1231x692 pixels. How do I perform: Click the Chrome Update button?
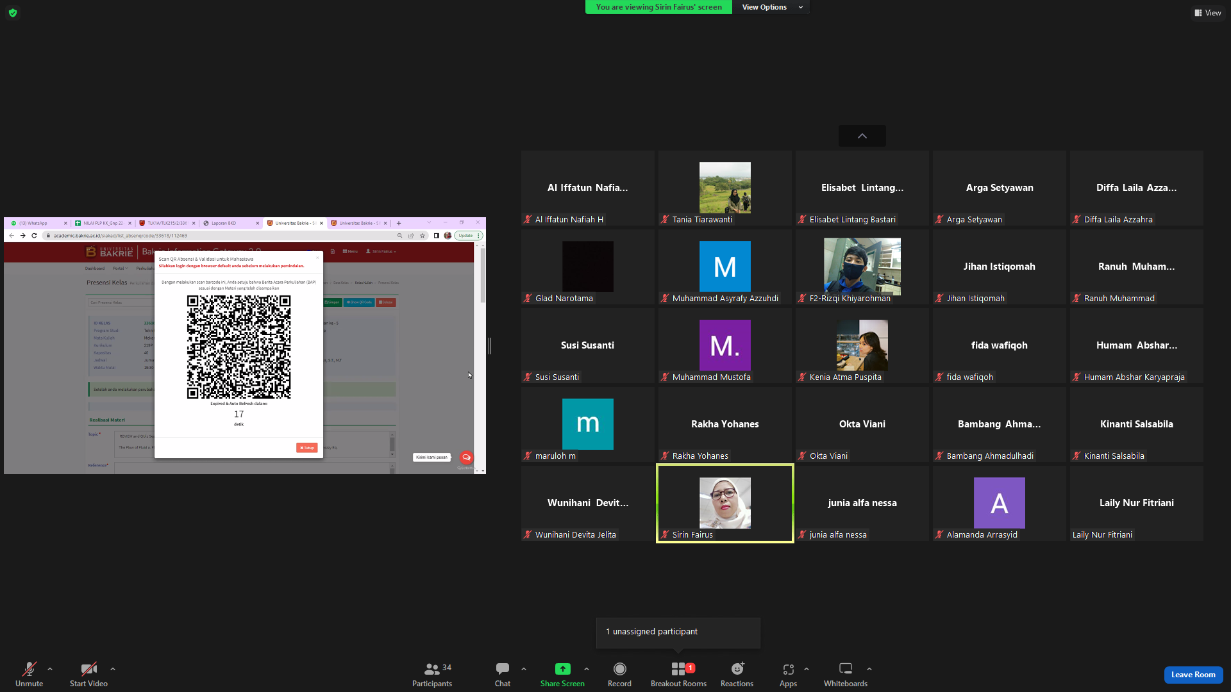click(468, 236)
